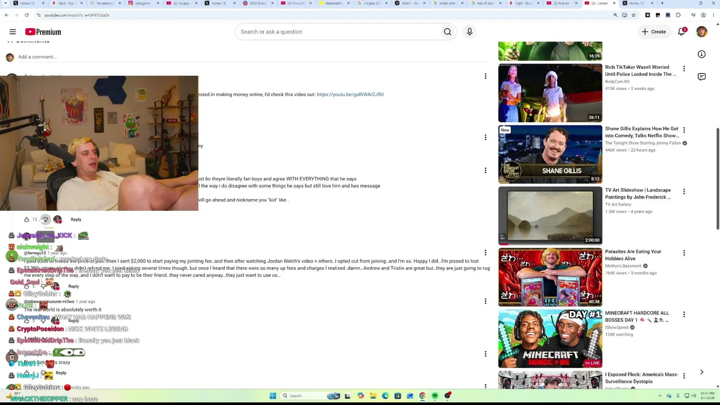
Task: Like the comment with 13 likes
Action: 26,219
